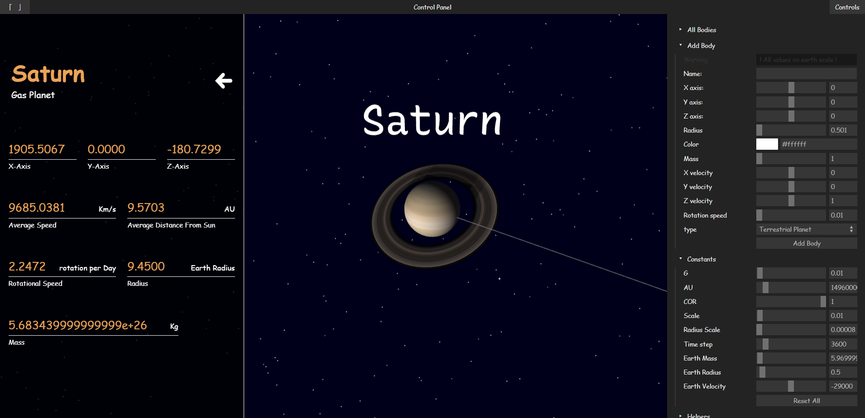Click the Control Panel title bar label
This screenshot has width=865, height=418.
[x=432, y=7]
